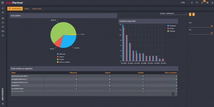Click the warning triangle icon in the sidebar
The height and width of the screenshot is (107, 214).
3,35
